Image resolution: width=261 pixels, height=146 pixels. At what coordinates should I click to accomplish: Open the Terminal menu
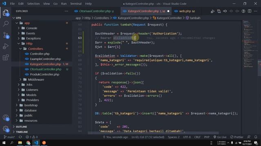point(76,4)
